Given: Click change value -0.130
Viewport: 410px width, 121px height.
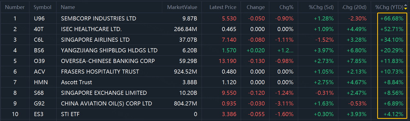Looking at the screenshot, I should pyautogui.click(x=256, y=61).
